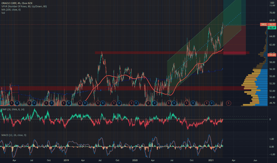Open the earnings marker just before Jul 2020
This screenshot has width=277, height=163.
pos(169,103)
